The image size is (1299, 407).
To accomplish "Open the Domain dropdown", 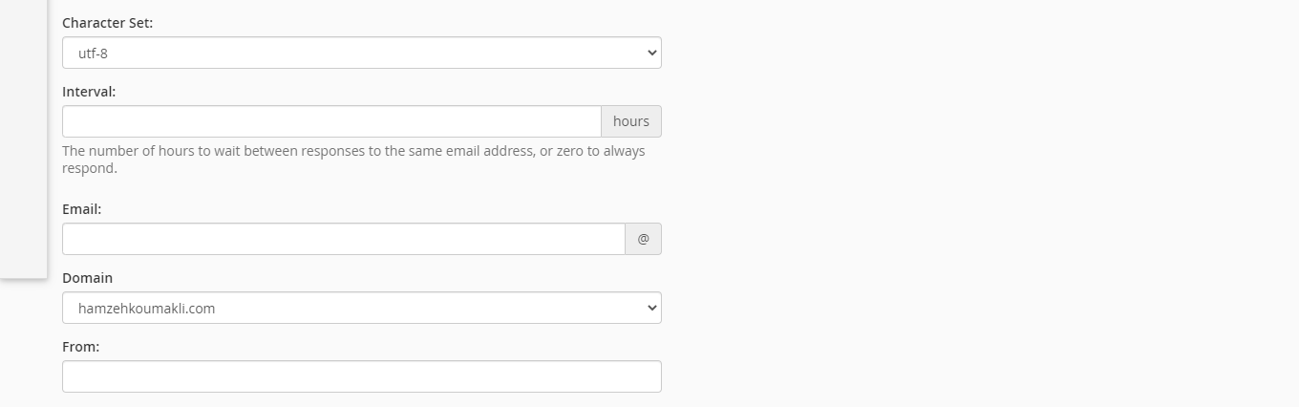I will tap(361, 308).
